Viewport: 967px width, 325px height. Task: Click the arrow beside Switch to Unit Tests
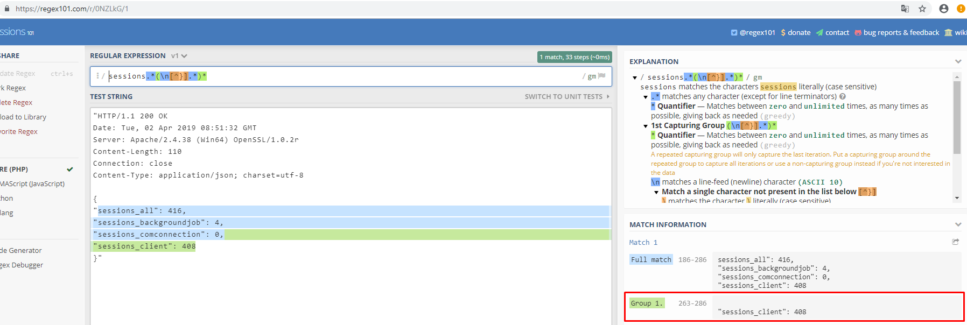pyautogui.click(x=608, y=97)
